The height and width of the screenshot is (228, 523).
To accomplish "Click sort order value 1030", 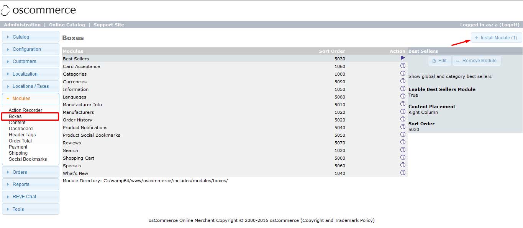I will point(339,150).
